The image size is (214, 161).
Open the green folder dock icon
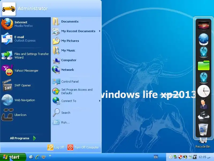pyautogui.click(x=204, y=65)
